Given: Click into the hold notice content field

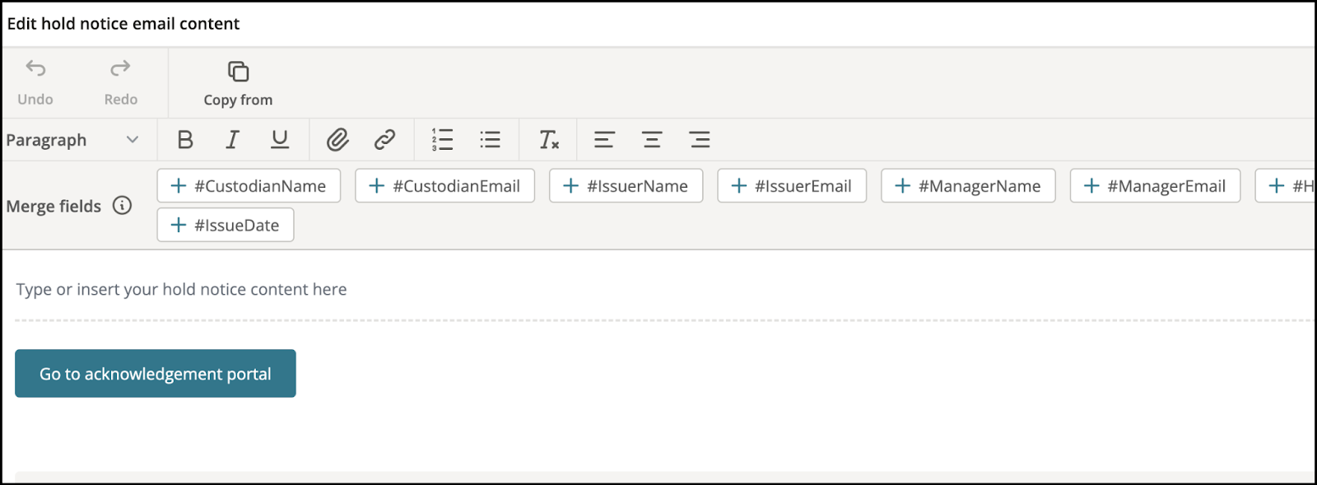Looking at the screenshot, I should coord(663,289).
